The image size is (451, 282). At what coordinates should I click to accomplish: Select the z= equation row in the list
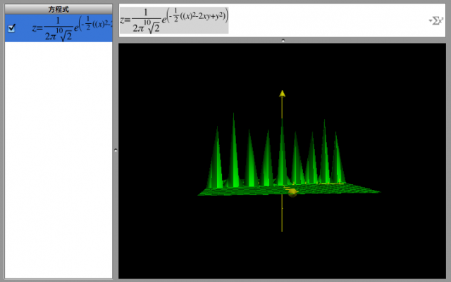point(58,28)
